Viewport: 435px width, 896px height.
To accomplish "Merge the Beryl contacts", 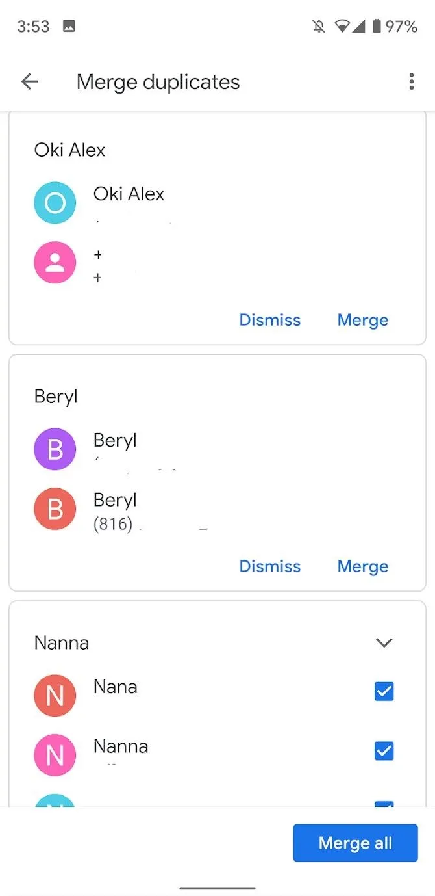I will click(x=363, y=566).
